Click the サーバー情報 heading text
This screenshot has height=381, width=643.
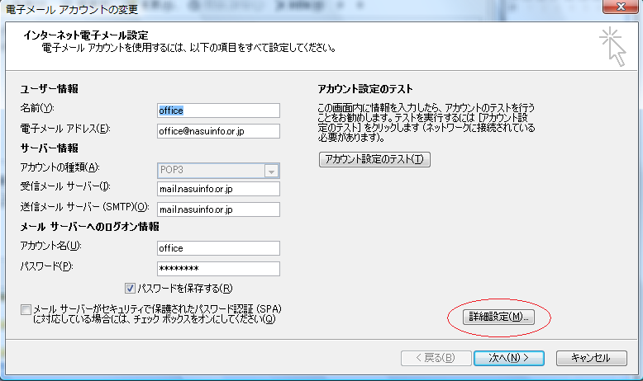pyautogui.click(x=50, y=148)
